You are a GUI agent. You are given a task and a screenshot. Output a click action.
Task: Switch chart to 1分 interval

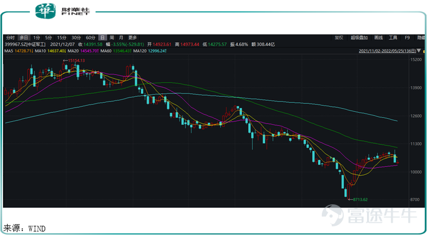(36, 37)
